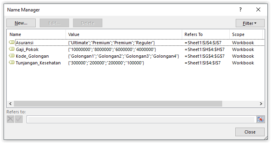The height and width of the screenshot is (143, 271).
Task: Click Workbook scope in the Asuransi row
Action: pyautogui.click(x=243, y=43)
